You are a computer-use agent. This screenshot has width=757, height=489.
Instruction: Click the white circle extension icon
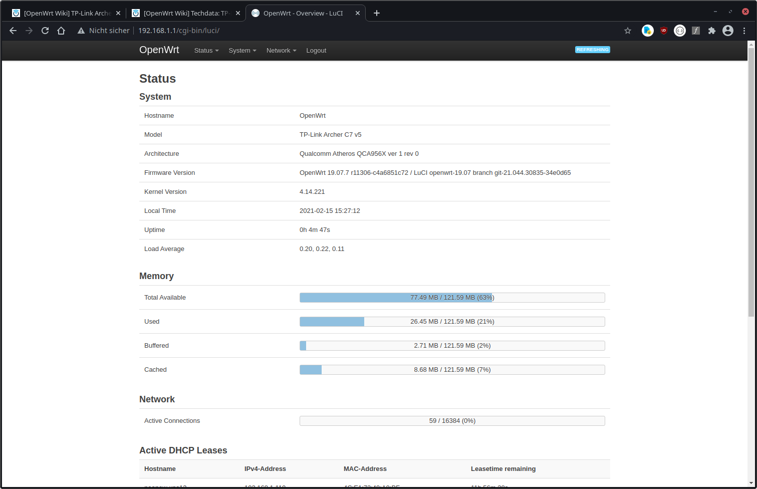680,31
